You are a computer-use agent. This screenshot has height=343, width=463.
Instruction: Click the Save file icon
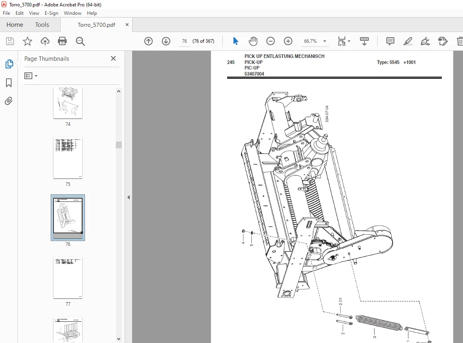pyautogui.click(x=10, y=41)
